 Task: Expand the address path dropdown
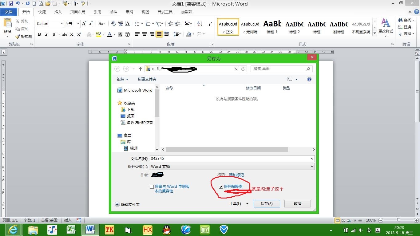(x=236, y=69)
